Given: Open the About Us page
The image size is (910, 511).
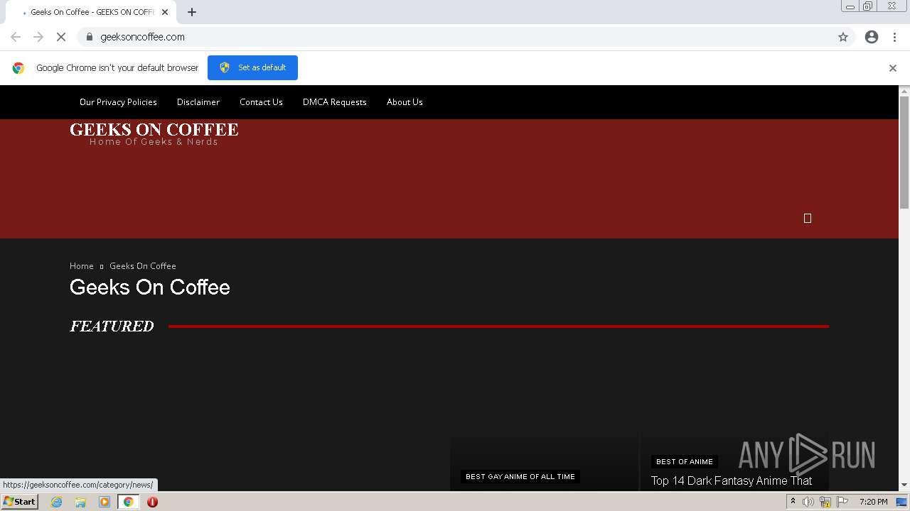Looking at the screenshot, I should click(405, 102).
